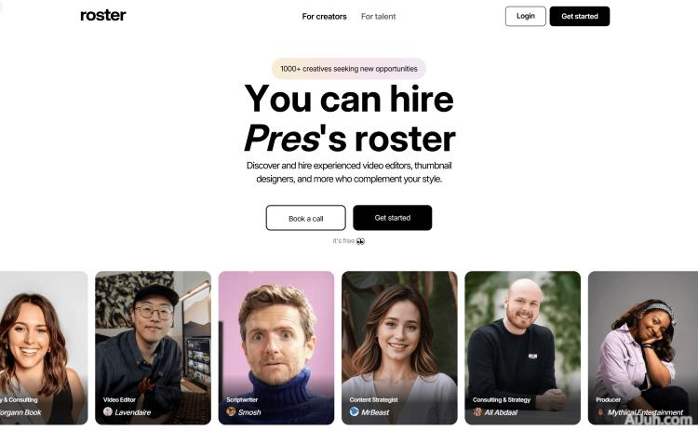Open the For creators tab
Viewport: 698px width, 431px height.
(324, 17)
